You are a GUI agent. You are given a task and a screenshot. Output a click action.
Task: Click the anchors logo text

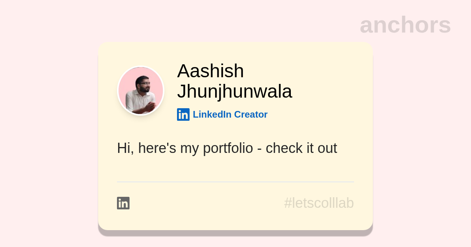tap(405, 25)
